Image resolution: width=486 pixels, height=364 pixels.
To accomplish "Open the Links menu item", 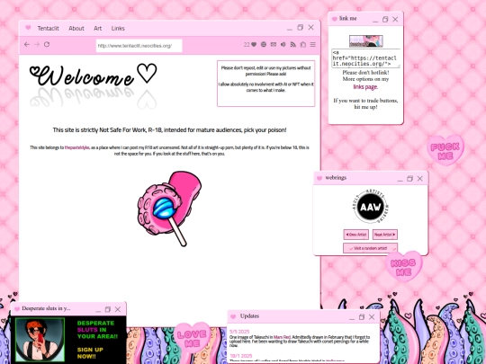I will pos(118,29).
